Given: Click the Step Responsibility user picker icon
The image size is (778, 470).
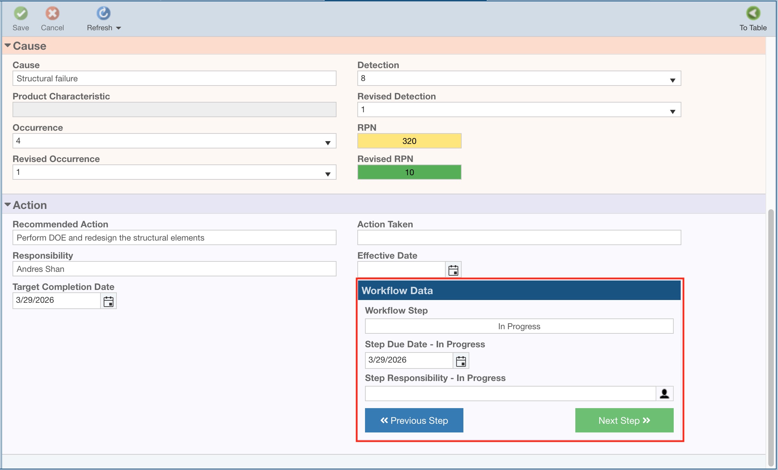Looking at the screenshot, I should 664,394.
